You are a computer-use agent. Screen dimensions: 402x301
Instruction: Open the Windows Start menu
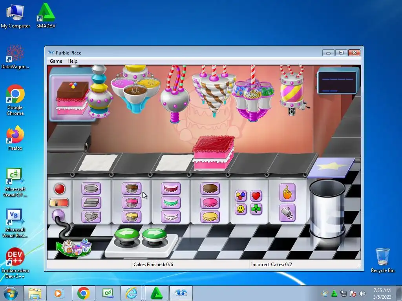(x=11, y=293)
